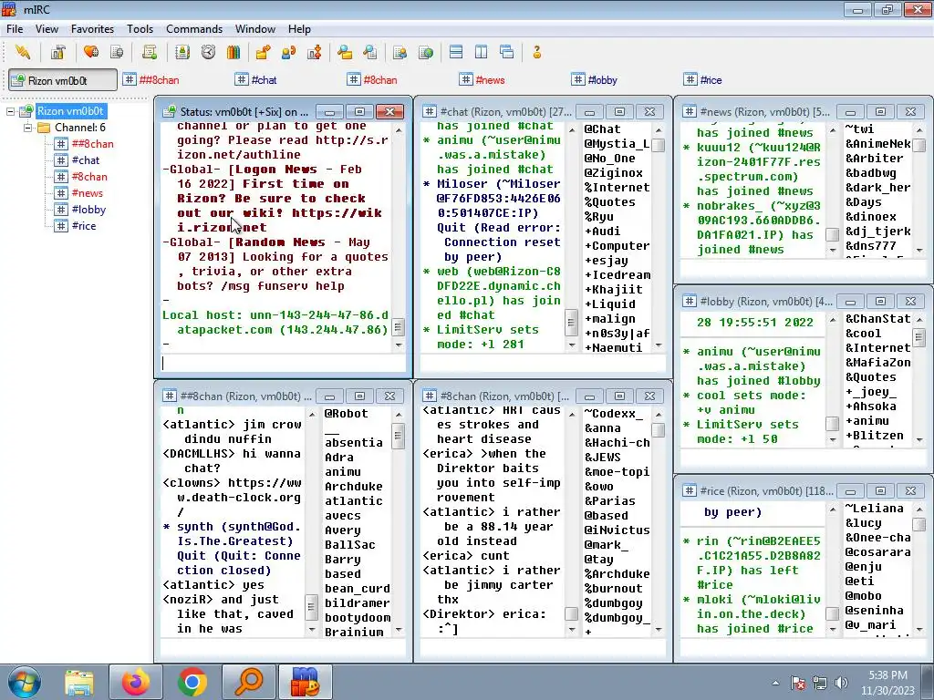Click the #rice window message input box
Viewport: 934px width, 700px height.
[803, 647]
